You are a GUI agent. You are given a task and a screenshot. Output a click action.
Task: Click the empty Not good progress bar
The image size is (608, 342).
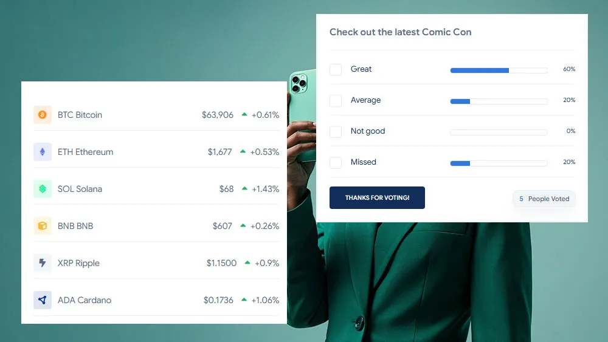tap(499, 132)
